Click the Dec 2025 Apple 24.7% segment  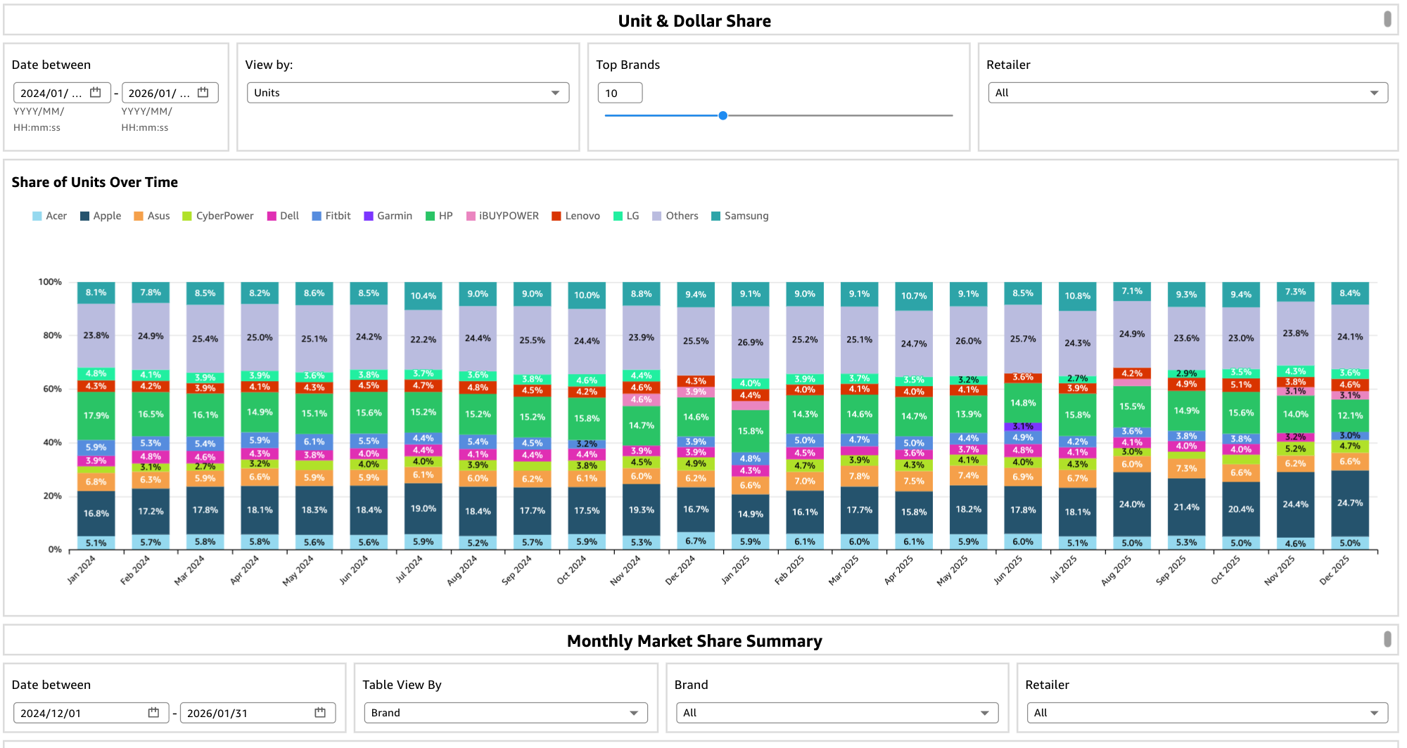[1349, 503]
